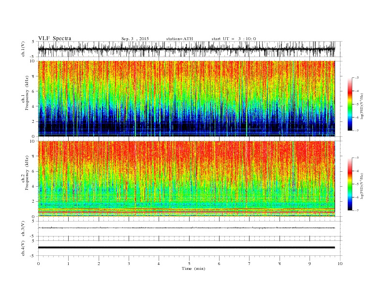Click the time axis tick label "1"
Screen dimensions: 383x296
pyautogui.click(x=68, y=264)
